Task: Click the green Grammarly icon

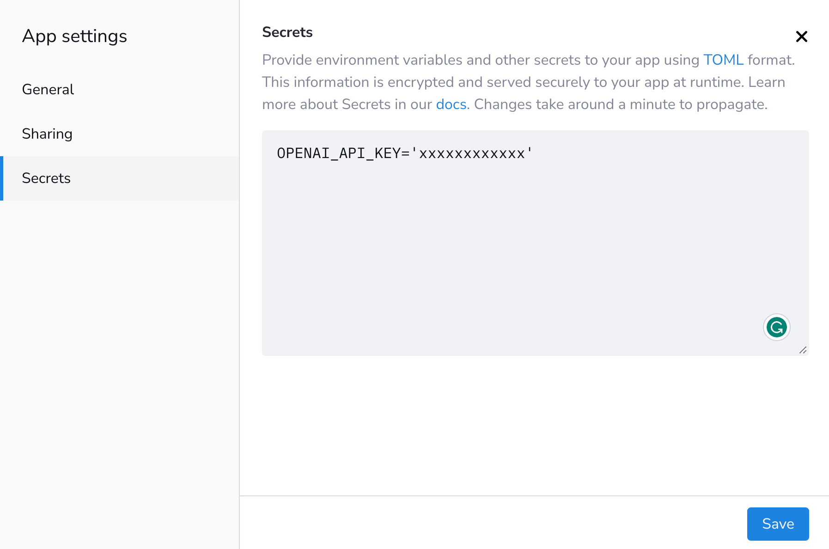Action: 776,327
